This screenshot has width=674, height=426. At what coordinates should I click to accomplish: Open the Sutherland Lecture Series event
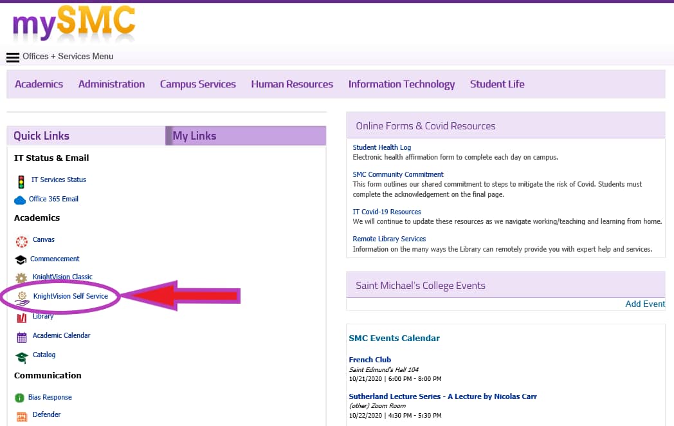pyautogui.click(x=442, y=396)
